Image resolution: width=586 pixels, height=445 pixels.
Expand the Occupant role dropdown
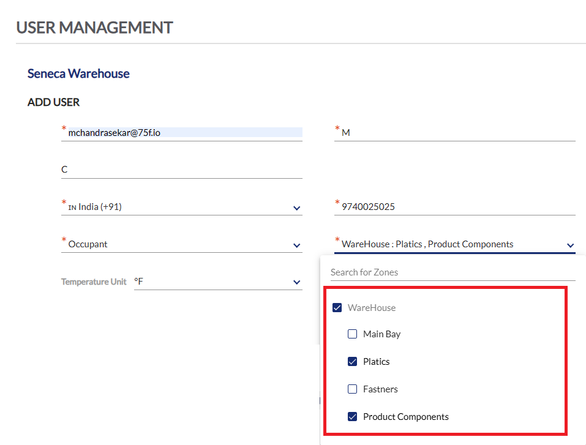pyautogui.click(x=182, y=244)
